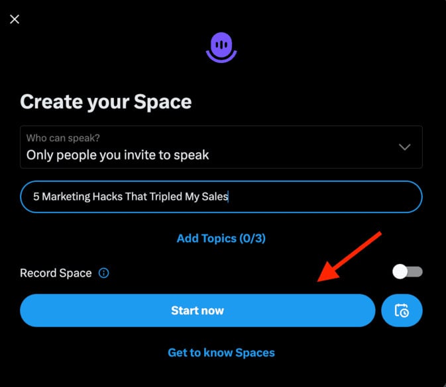Expand the Who can speak chevron arrow
The image size is (446, 387).
pyautogui.click(x=404, y=147)
